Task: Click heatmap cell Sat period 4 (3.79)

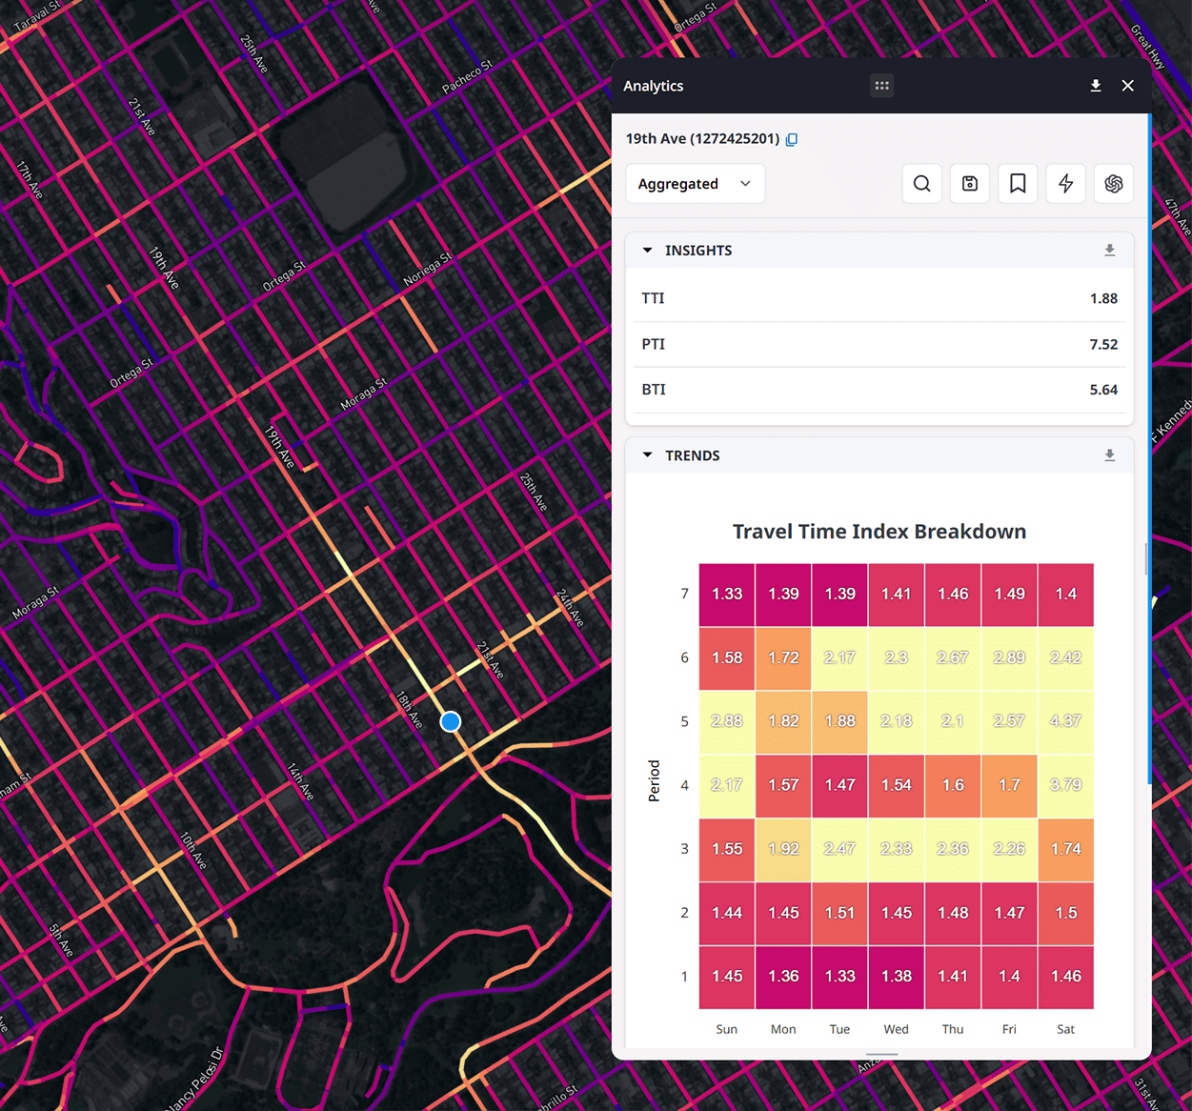Action: tap(1066, 785)
